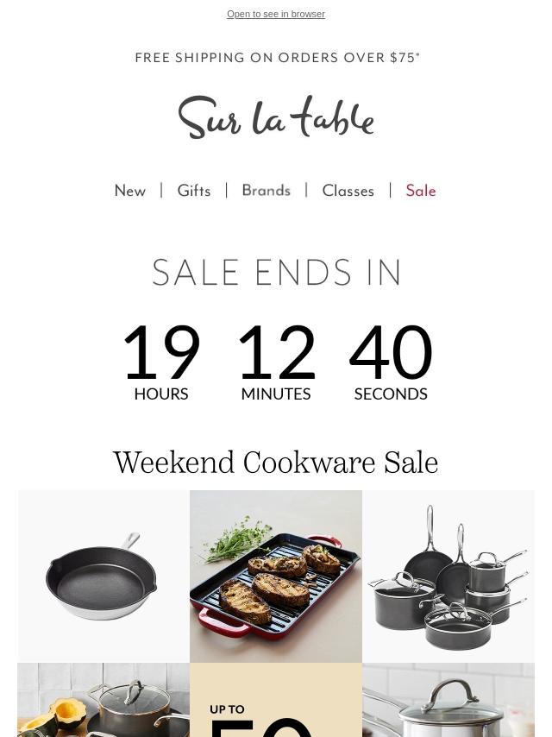Select Classes in the navigation bar
Screen dimensions: 552x737
coord(348,191)
